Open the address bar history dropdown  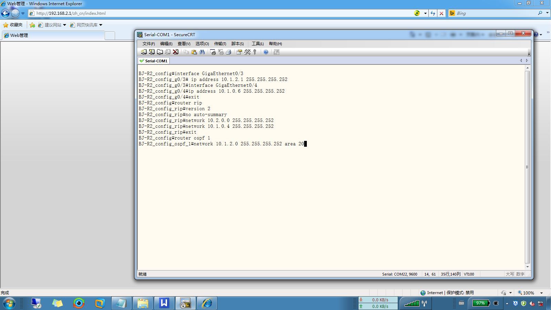click(x=425, y=13)
